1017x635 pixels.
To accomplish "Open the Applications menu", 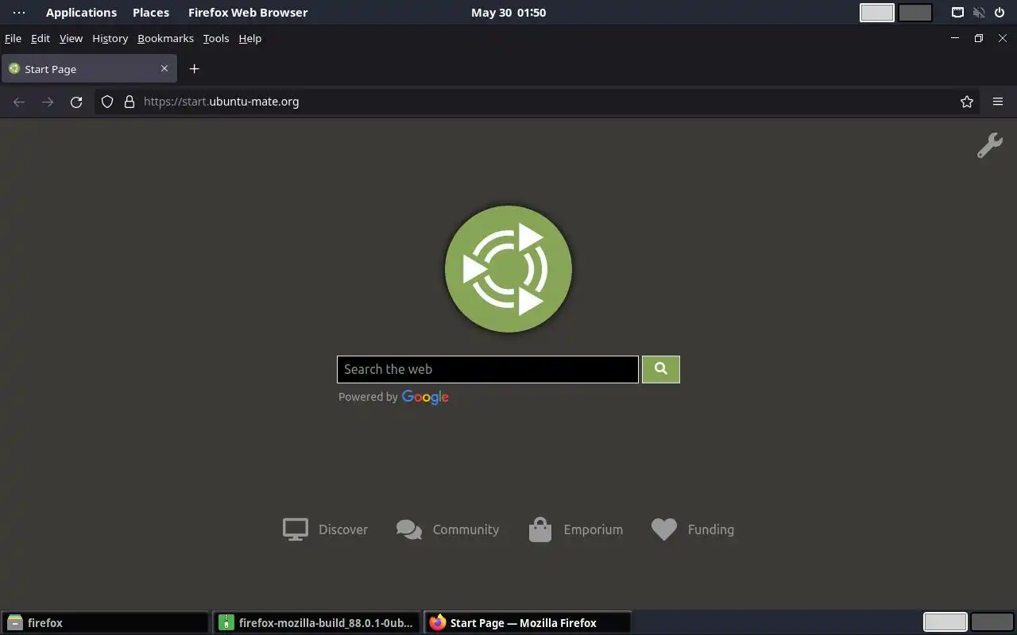I will [x=81, y=13].
